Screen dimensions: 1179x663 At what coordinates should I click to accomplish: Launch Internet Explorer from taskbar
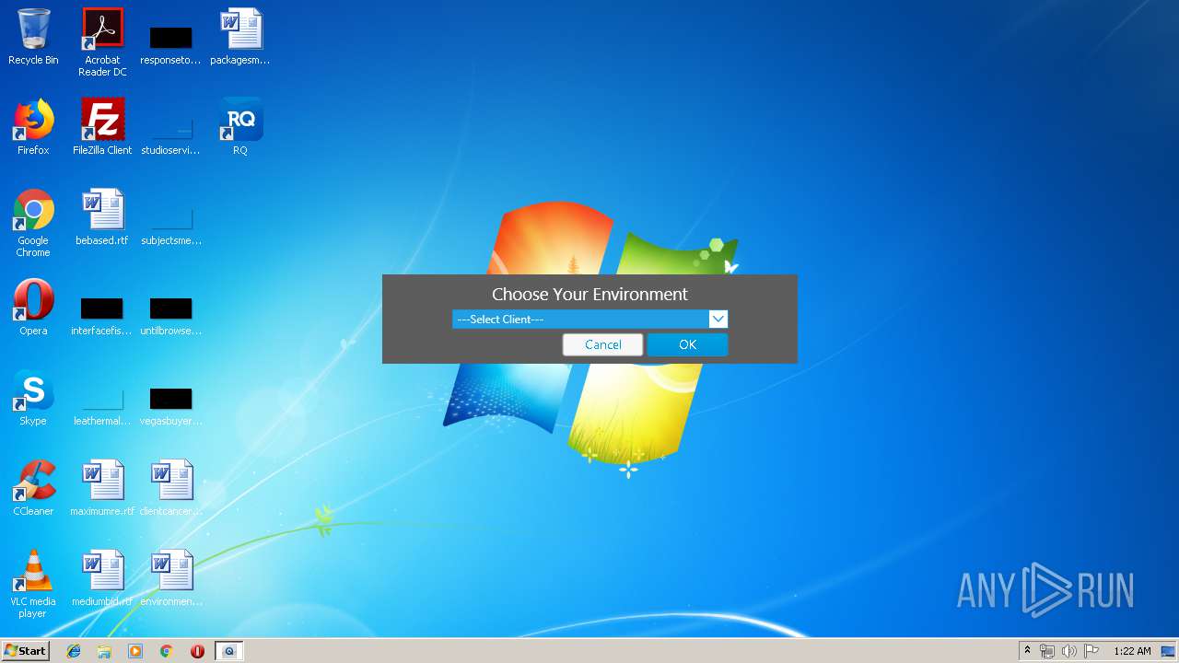[74, 651]
